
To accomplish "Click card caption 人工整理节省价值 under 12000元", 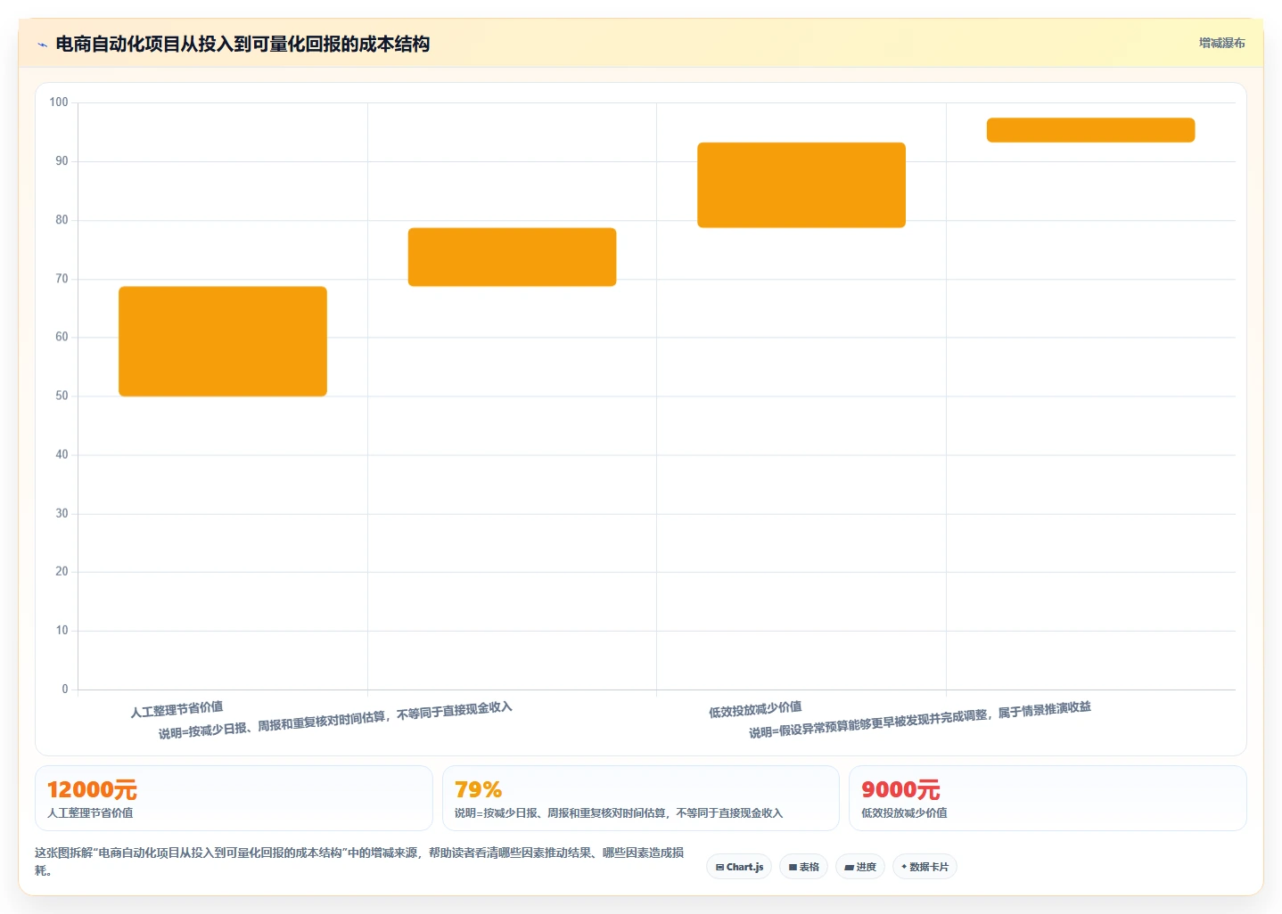I will (x=90, y=813).
